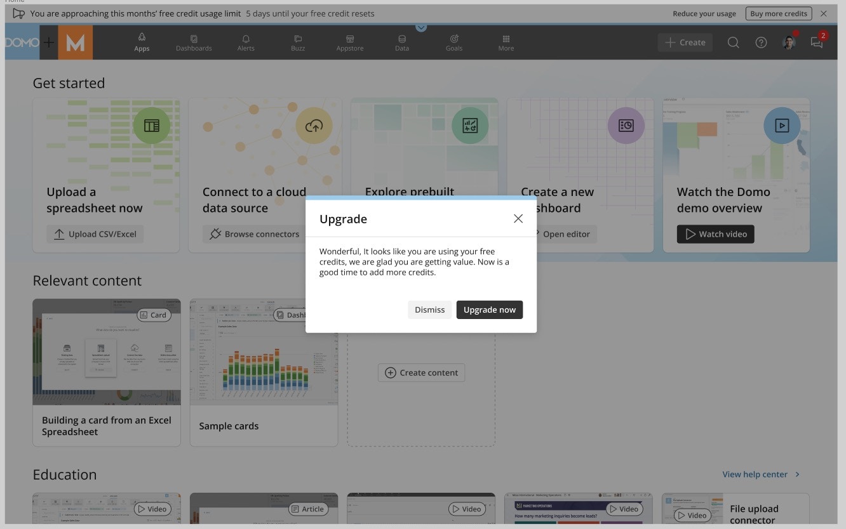Close the Upgrade dialog with the X
This screenshot has height=529, width=846.
pyautogui.click(x=518, y=218)
